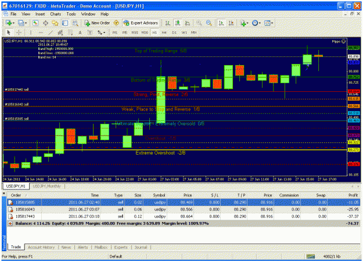Switch to USDJPY,Monthly chart tab

pyautogui.click(x=46, y=186)
